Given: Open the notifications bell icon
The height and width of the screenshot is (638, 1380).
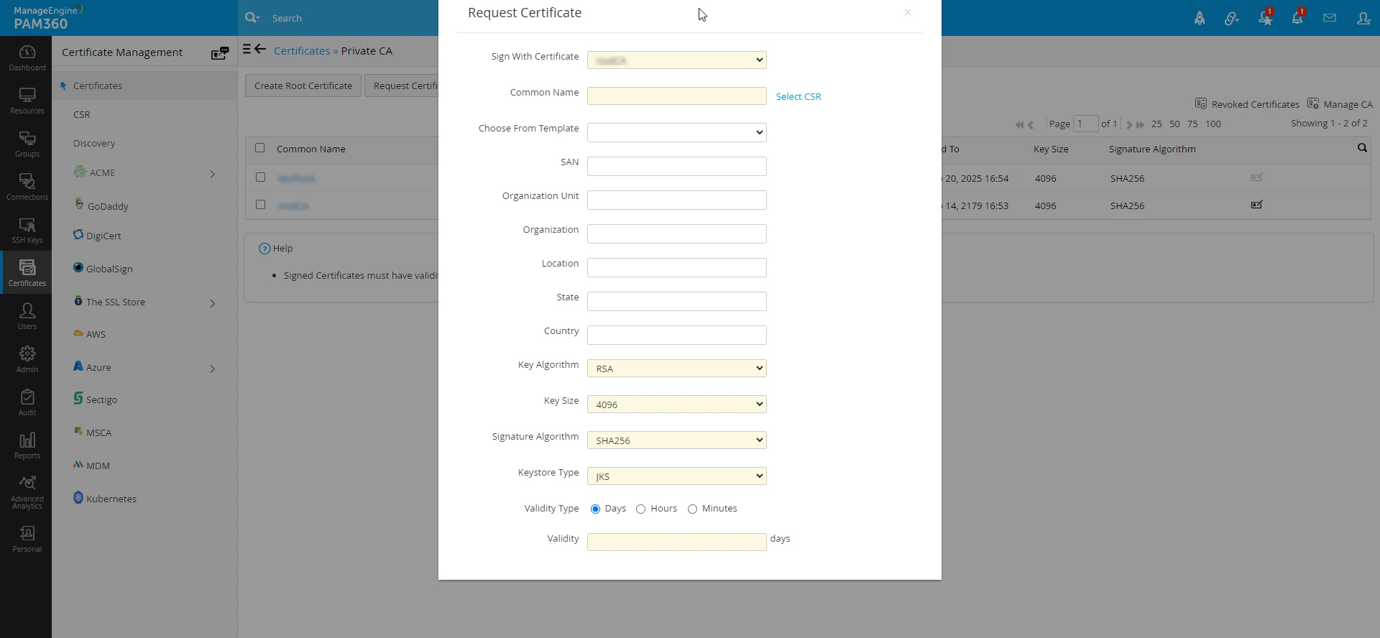Looking at the screenshot, I should pyautogui.click(x=1297, y=18).
